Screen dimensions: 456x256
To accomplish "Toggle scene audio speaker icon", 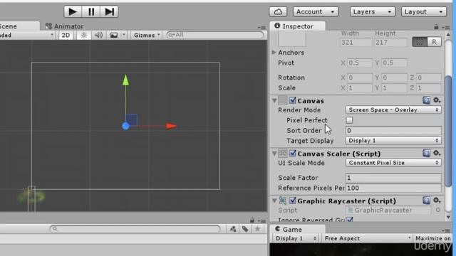I will pyautogui.click(x=98, y=35).
